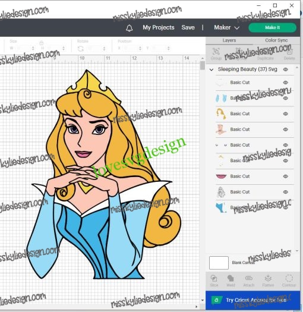
Task: Select the black outline layer thumbnail
Action: (x=221, y=192)
